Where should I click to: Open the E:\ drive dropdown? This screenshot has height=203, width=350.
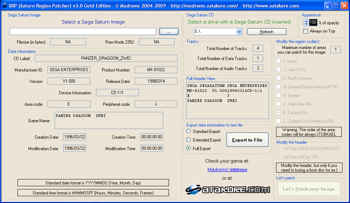click(x=239, y=31)
